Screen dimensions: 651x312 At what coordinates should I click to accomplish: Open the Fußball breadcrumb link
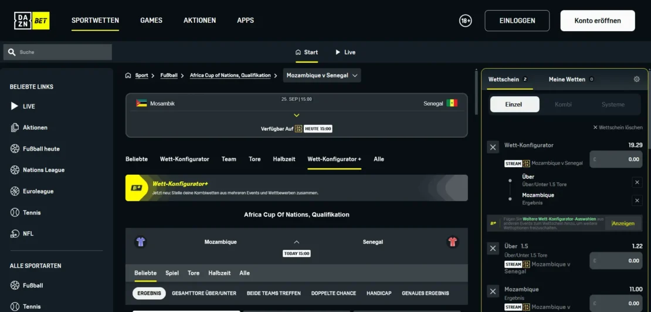(x=169, y=76)
